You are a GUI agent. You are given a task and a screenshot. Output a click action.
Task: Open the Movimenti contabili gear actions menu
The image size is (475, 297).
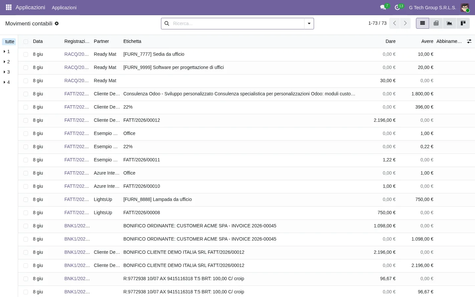[x=57, y=23]
